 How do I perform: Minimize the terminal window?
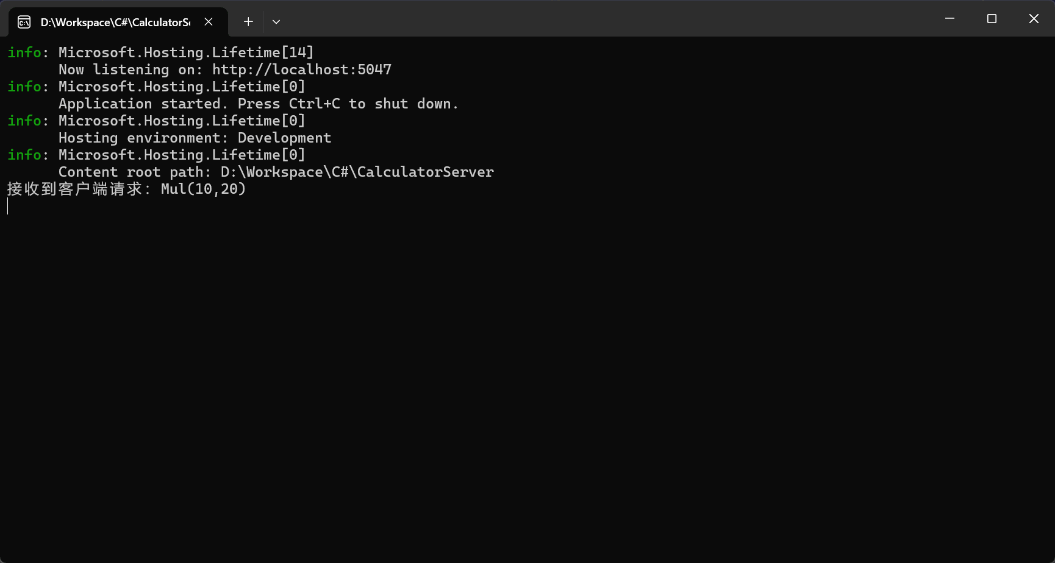(949, 19)
